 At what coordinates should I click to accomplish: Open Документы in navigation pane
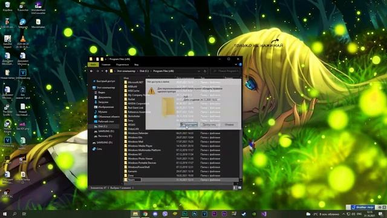click(x=103, y=97)
